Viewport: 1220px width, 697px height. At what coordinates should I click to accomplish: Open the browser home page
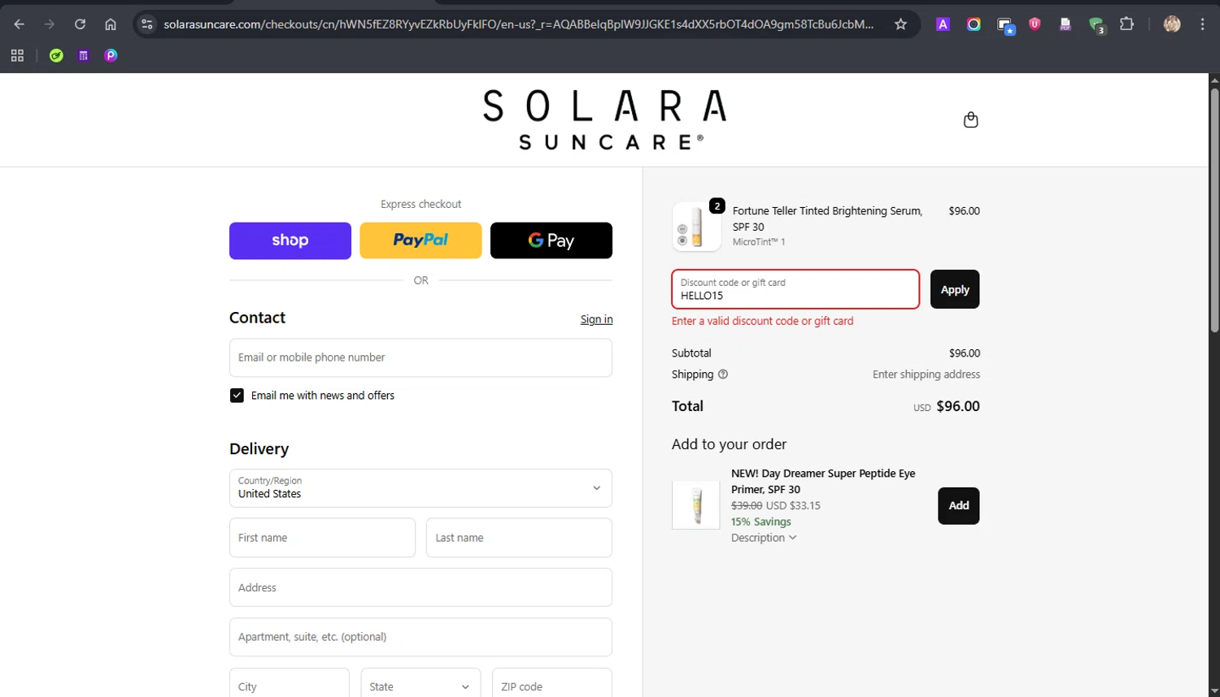[111, 24]
